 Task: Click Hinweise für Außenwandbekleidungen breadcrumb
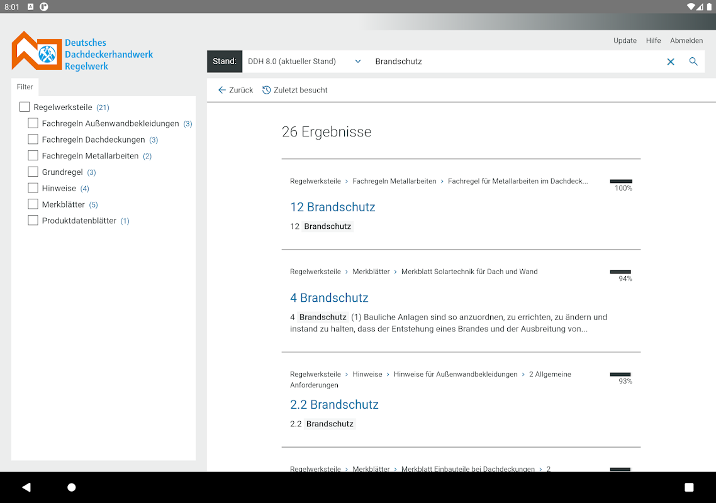456,374
